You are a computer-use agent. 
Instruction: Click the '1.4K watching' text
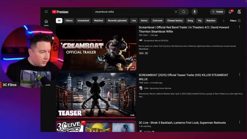pos(145,126)
